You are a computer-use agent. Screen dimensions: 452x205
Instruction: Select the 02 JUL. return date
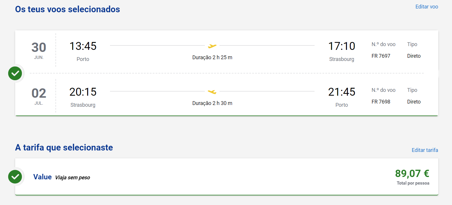click(39, 96)
